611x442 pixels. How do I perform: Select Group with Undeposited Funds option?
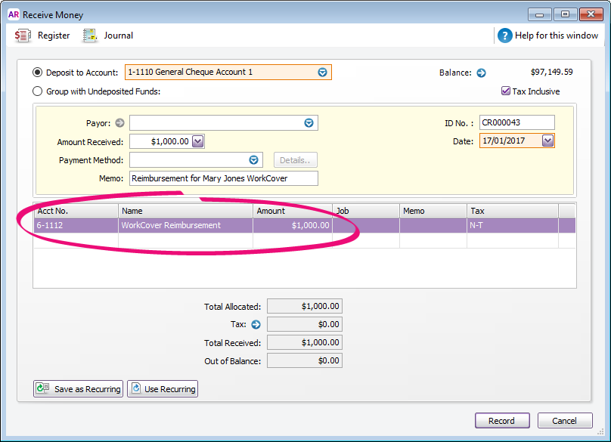point(38,91)
